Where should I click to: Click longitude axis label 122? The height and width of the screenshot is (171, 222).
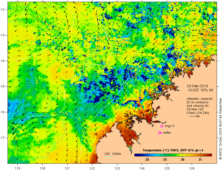(92, 168)
